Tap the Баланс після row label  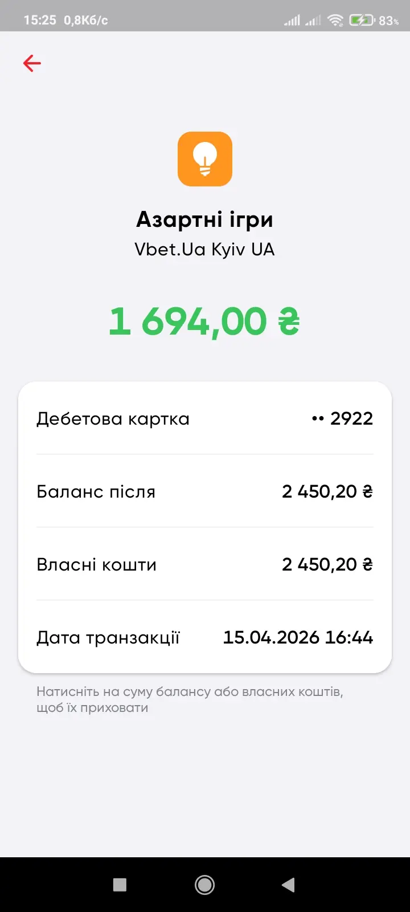point(96,492)
